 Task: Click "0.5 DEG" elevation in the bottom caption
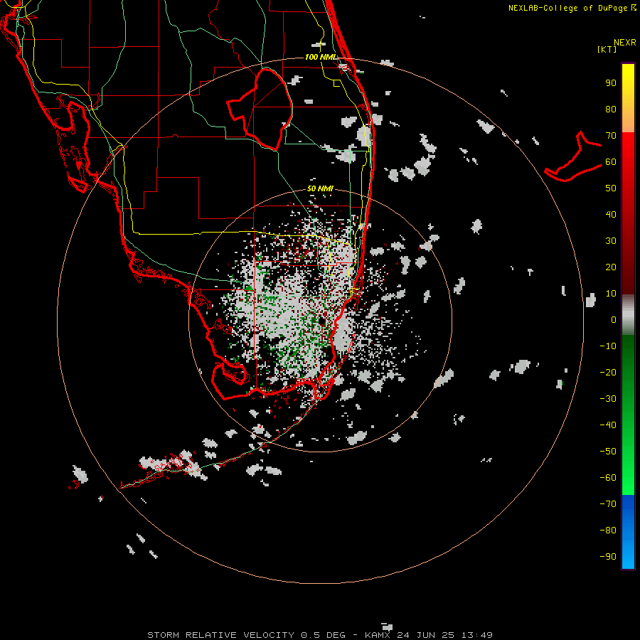point(324,635)
